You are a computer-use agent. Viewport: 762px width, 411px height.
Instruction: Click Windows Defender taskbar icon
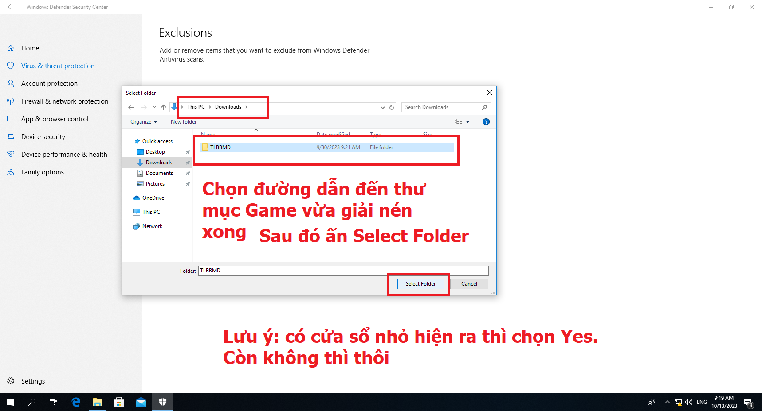click(163, 402)
